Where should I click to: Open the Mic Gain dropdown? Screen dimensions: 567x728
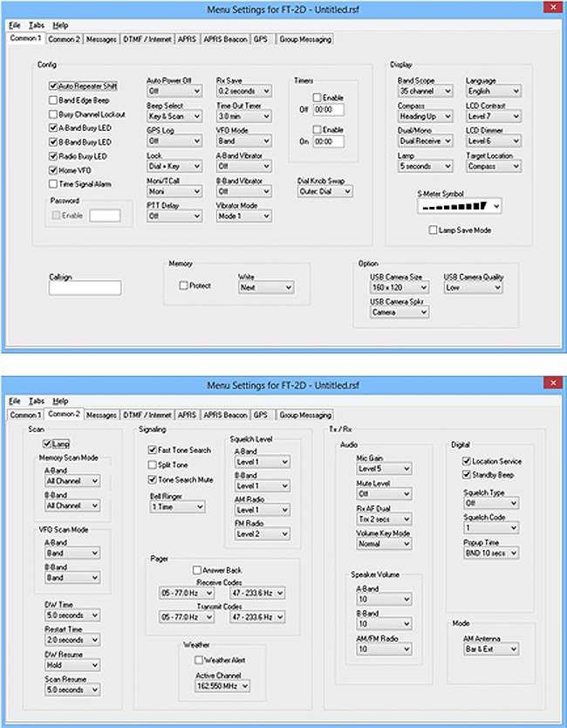(384, 469)
